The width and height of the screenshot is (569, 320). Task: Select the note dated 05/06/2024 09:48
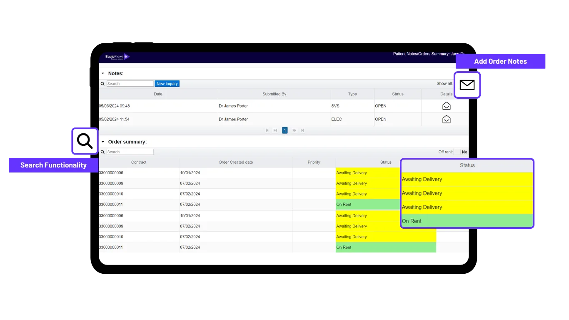(114, 106)
